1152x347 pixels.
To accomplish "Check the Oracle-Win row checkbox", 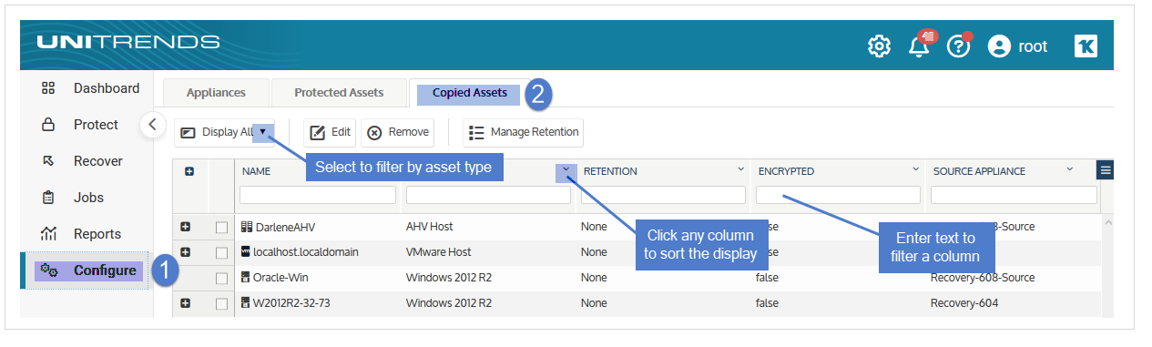I will pyautogui.click(x=221, y=278).
